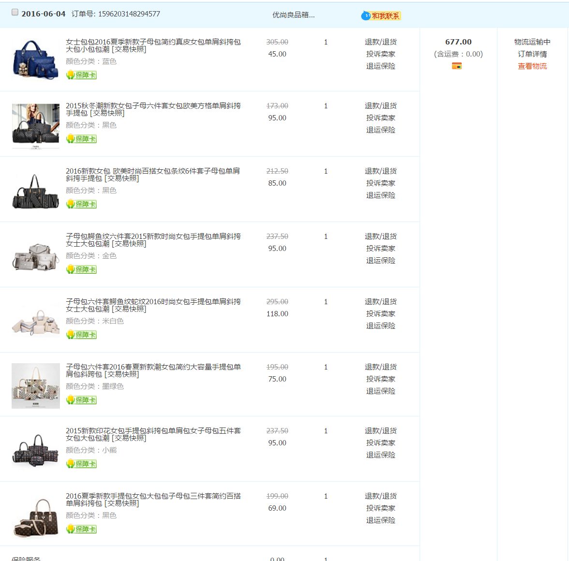The height and width of the screenshot is (561, 569).
Task: Click status text 物流运输中
Action: point(532,42)
